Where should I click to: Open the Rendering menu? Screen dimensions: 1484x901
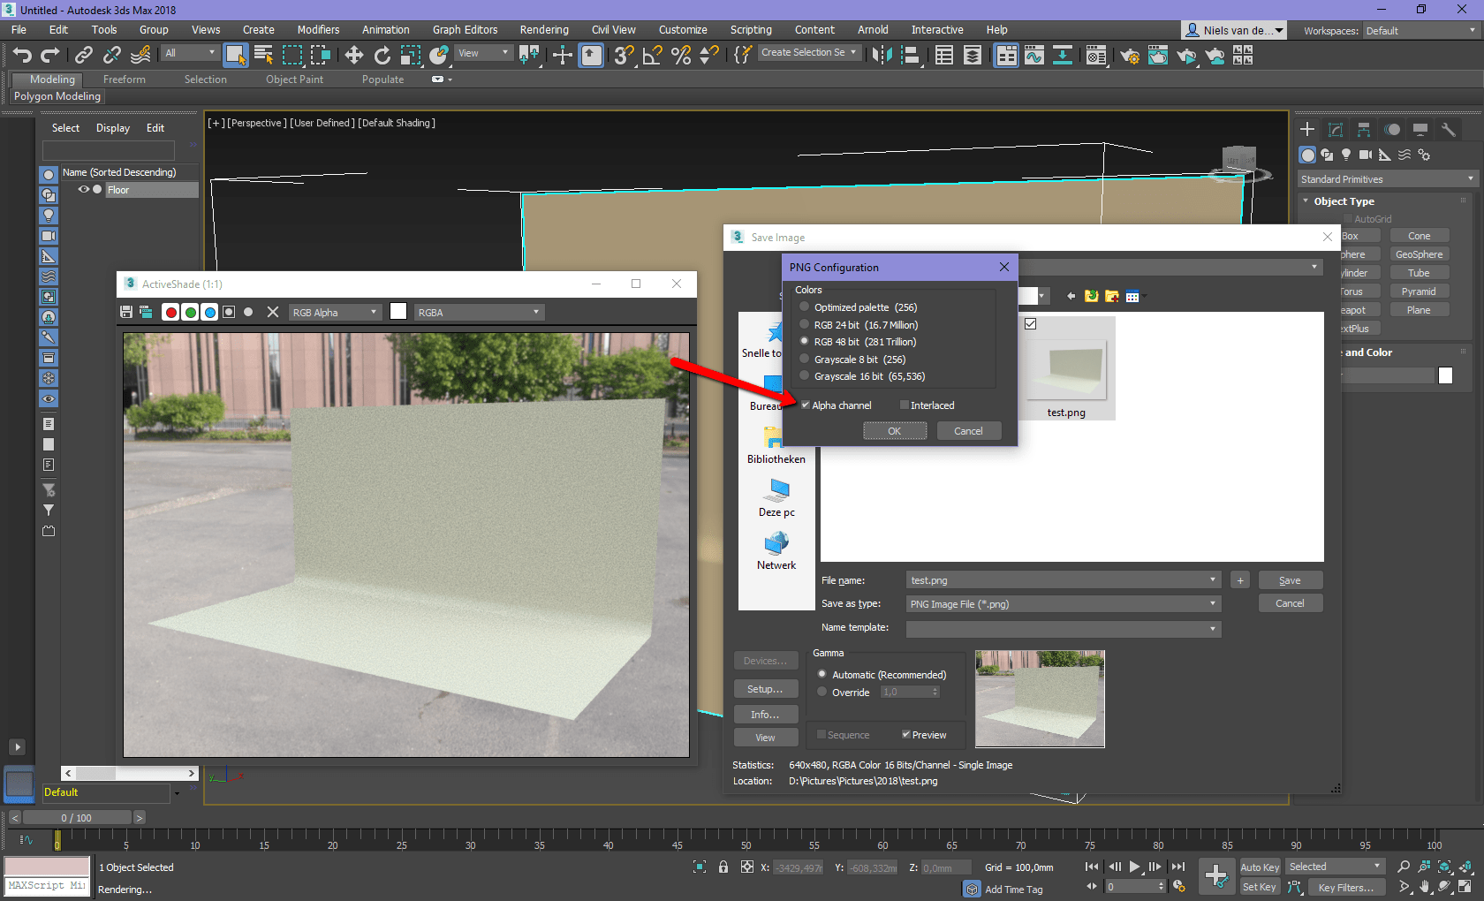[x=544, y=29]
